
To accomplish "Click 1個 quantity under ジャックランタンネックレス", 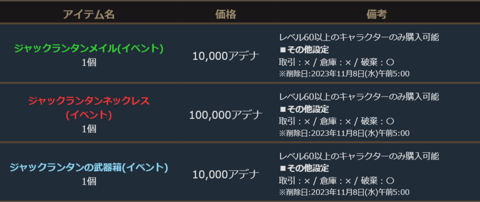I will click(89, 128).
